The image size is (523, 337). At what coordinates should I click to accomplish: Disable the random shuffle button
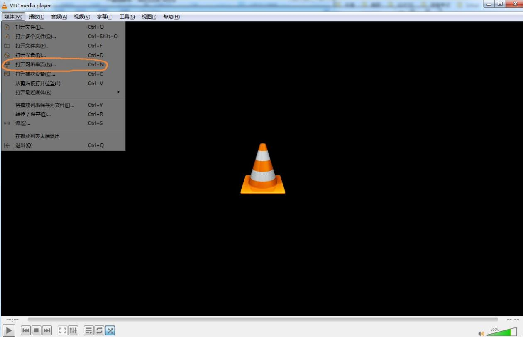click(110, 330)
